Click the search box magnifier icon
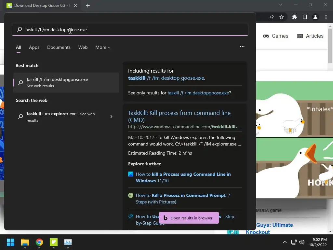Screen dimensions: 333x250 pos(20,29)
